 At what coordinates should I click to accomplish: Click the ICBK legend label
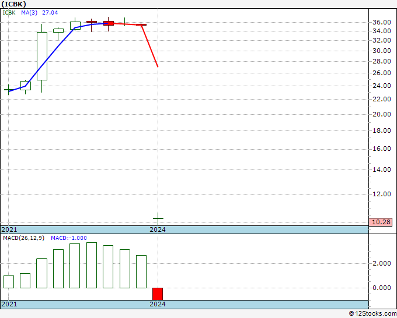pyautogui.click(x=9, y=13)
